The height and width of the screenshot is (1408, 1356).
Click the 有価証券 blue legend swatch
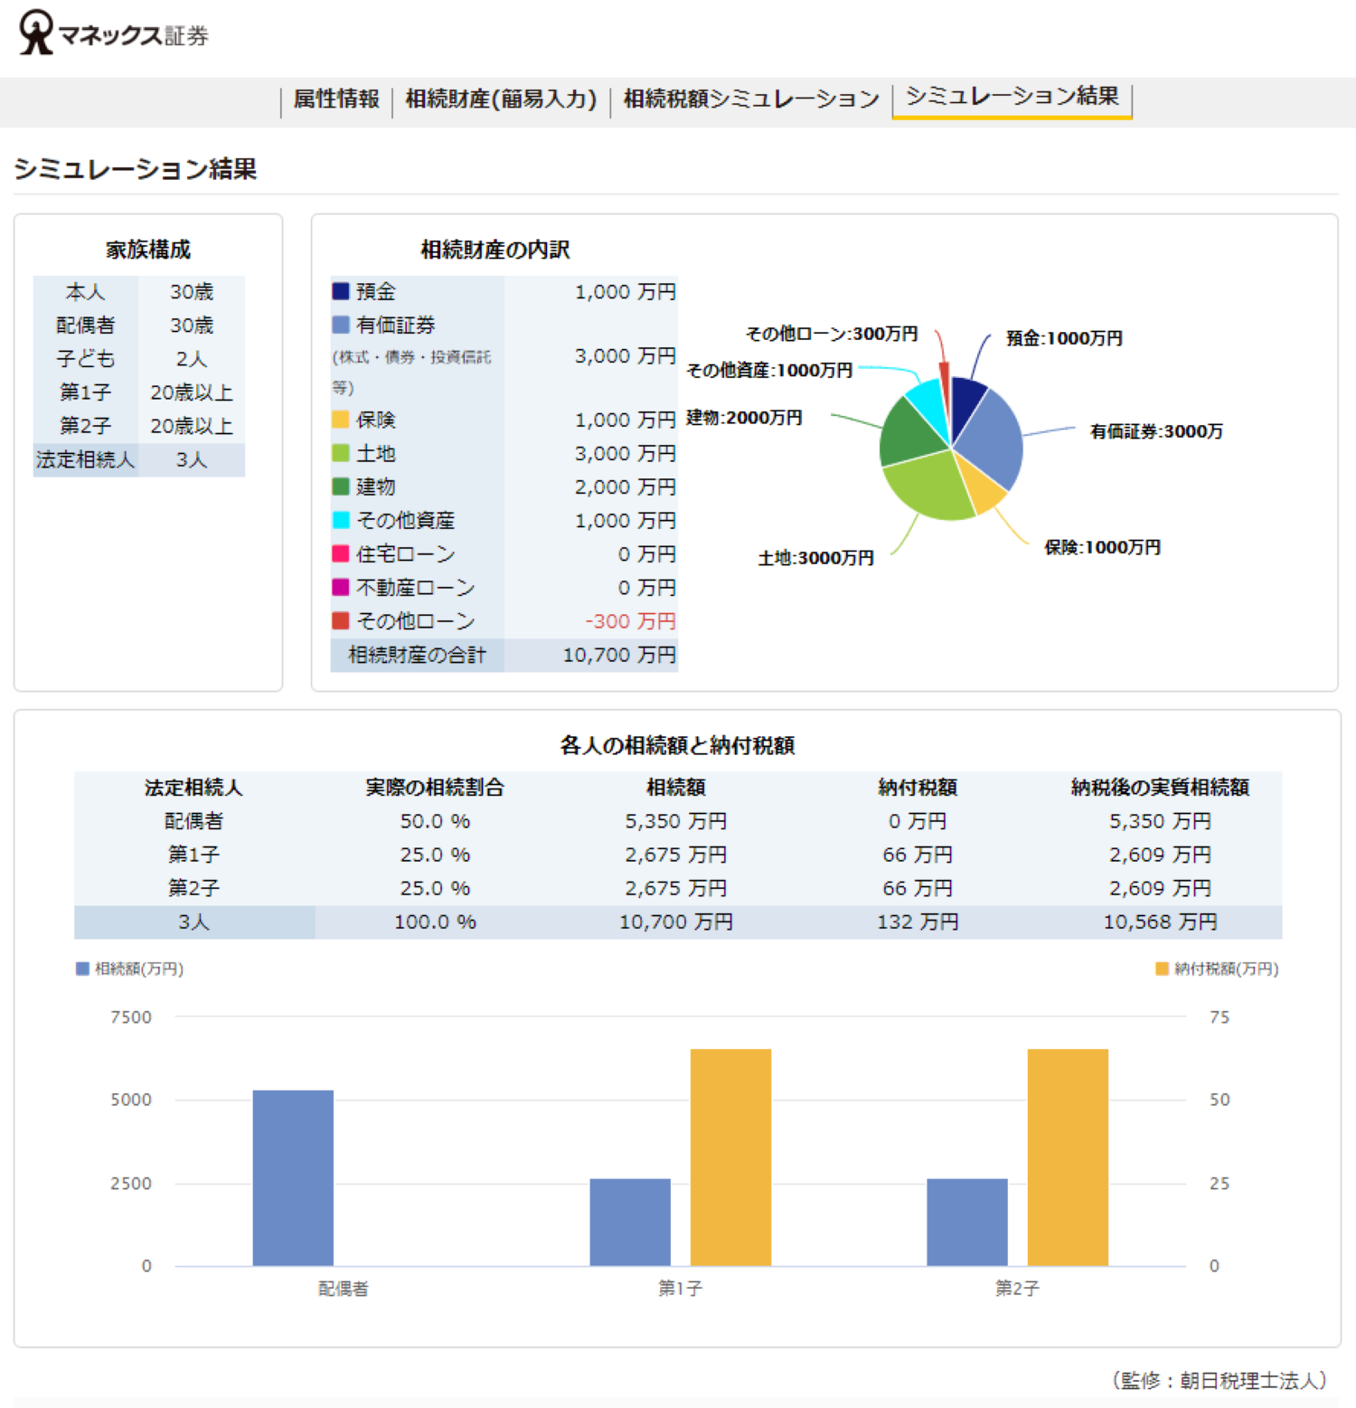[341, 325]
